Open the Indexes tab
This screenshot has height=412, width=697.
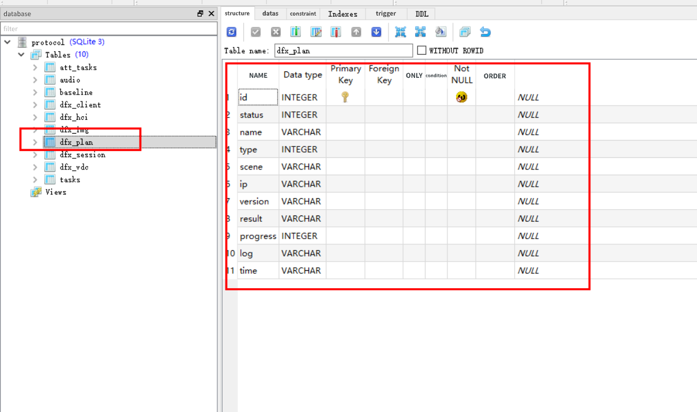pos(342,13)
